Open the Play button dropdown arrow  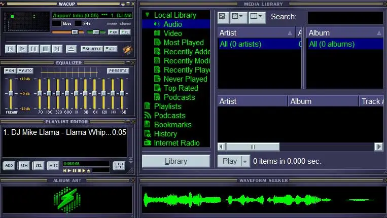pyautogui.click(x=245, y=161)
